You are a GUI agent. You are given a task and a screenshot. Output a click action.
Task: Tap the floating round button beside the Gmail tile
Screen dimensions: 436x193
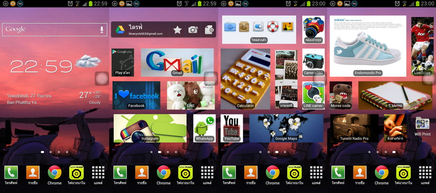(211, 79)
